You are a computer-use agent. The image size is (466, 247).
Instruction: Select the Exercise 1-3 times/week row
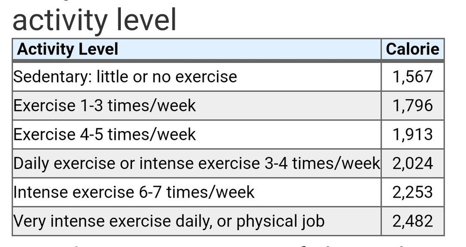point(228,106)
